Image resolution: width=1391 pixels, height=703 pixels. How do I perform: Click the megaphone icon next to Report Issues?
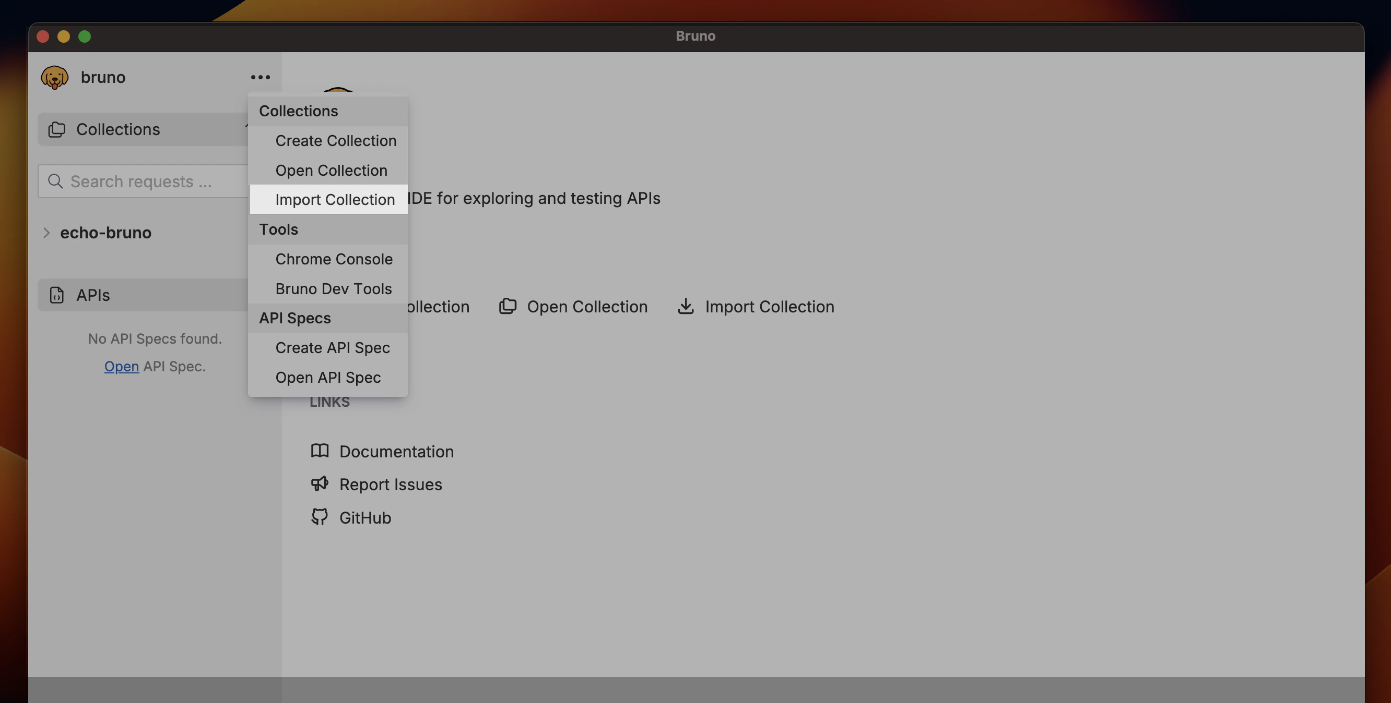pyautogui.click(x=320, y=484)
